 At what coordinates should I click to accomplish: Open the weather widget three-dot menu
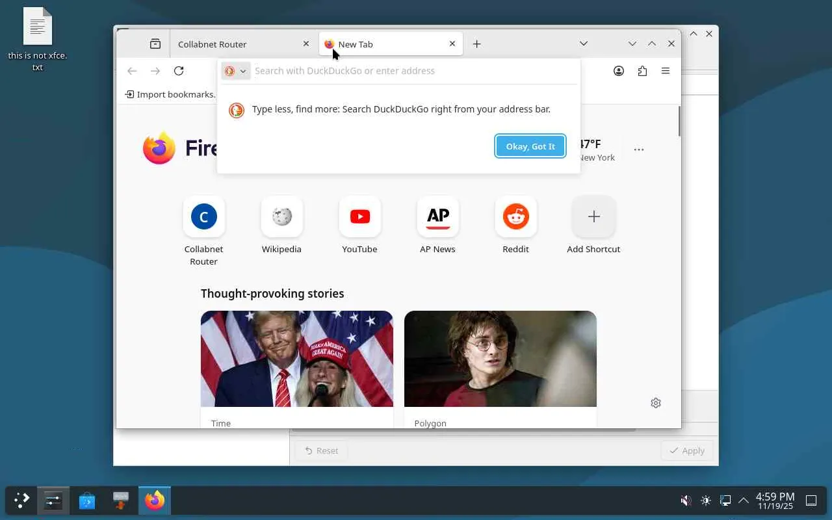tap(639, 149)
